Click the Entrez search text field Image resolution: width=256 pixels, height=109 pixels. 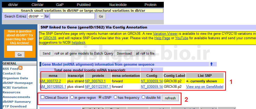tap(72, 16)
